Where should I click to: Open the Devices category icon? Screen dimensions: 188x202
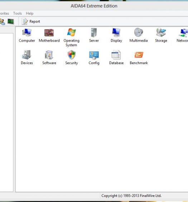coord(26,55)
